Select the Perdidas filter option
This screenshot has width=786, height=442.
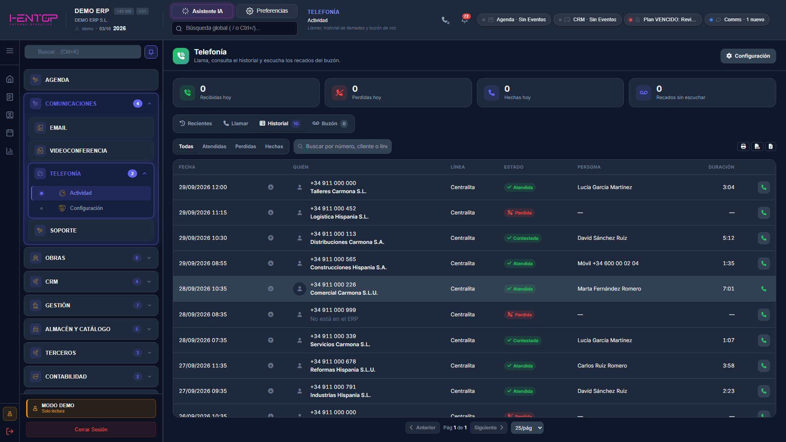(245, 147)
